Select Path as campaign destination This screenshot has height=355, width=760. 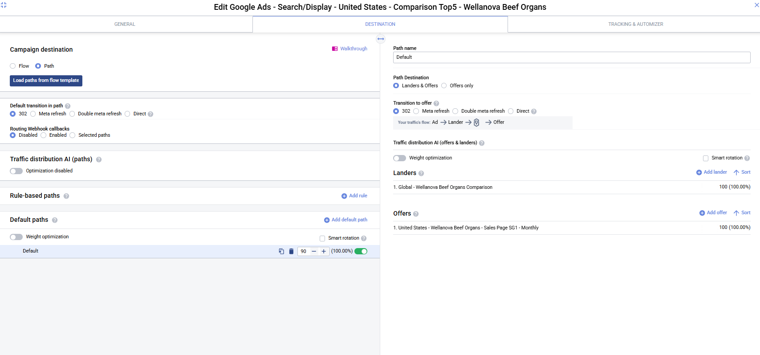click(38, 66)
